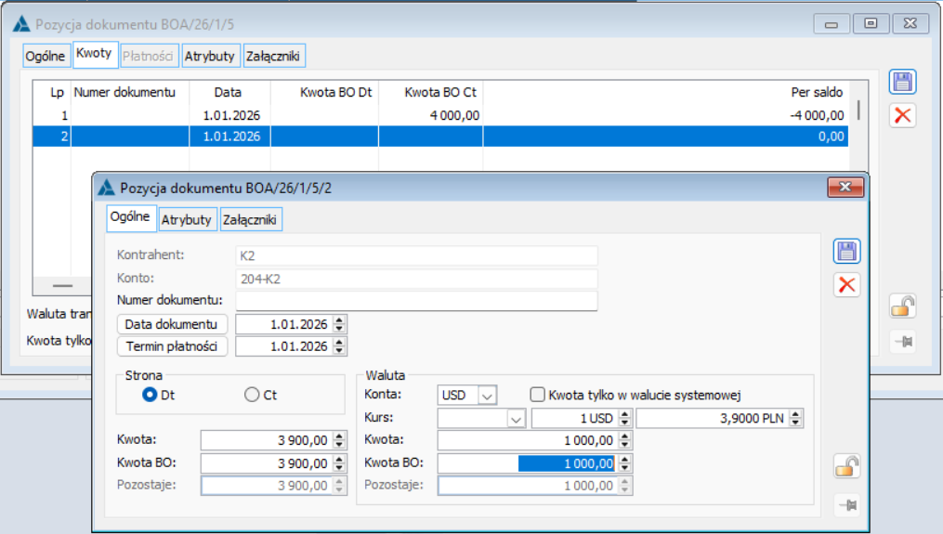This screenshot has width=943, height=534.
Task: Save the BOA/26/1/5 back window with the floppy icon
Action: tap(903, 82)
